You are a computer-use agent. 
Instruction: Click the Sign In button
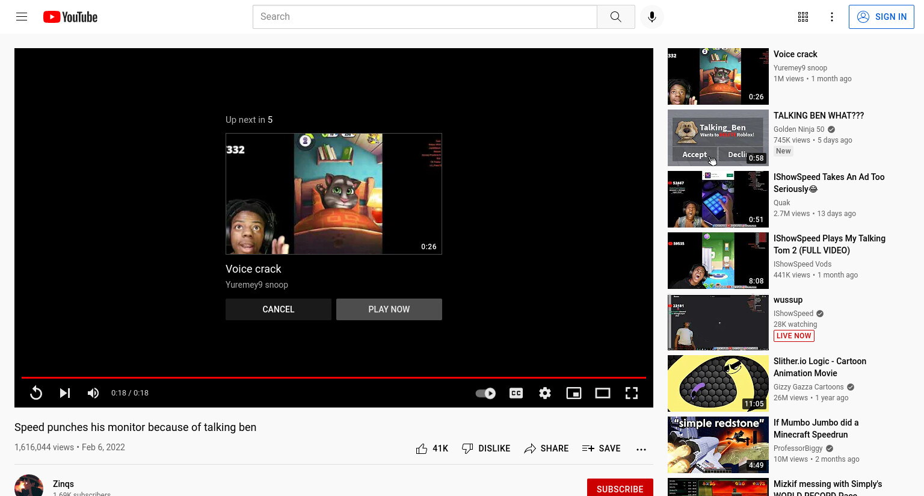coord(881,17)
